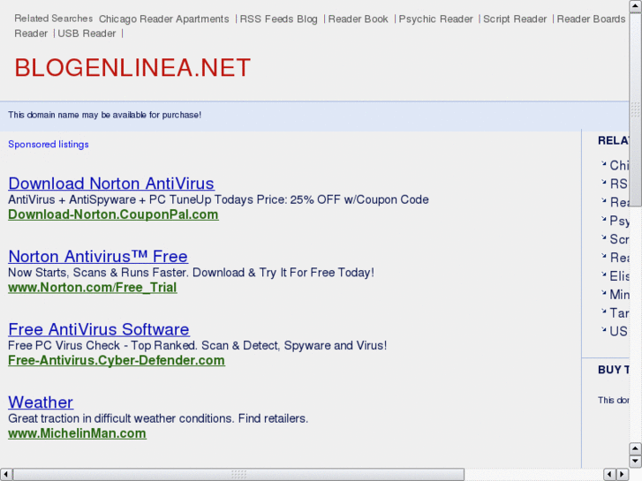Click the vertical scrollbar down arrow at bottom

(x=636, y=462)
